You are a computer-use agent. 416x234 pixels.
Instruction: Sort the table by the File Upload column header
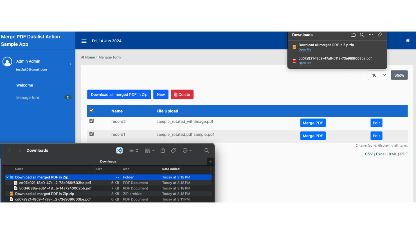coord(167,111)
